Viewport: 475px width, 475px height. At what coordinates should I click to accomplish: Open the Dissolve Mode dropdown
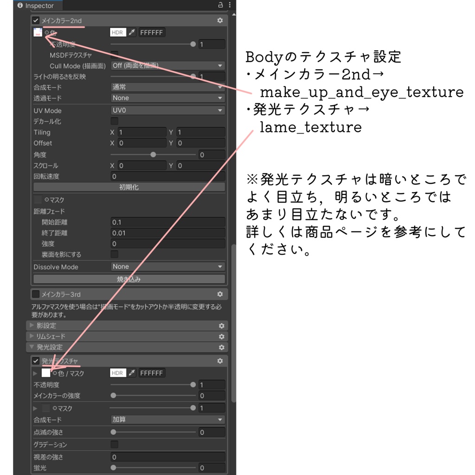coord(167,266)
